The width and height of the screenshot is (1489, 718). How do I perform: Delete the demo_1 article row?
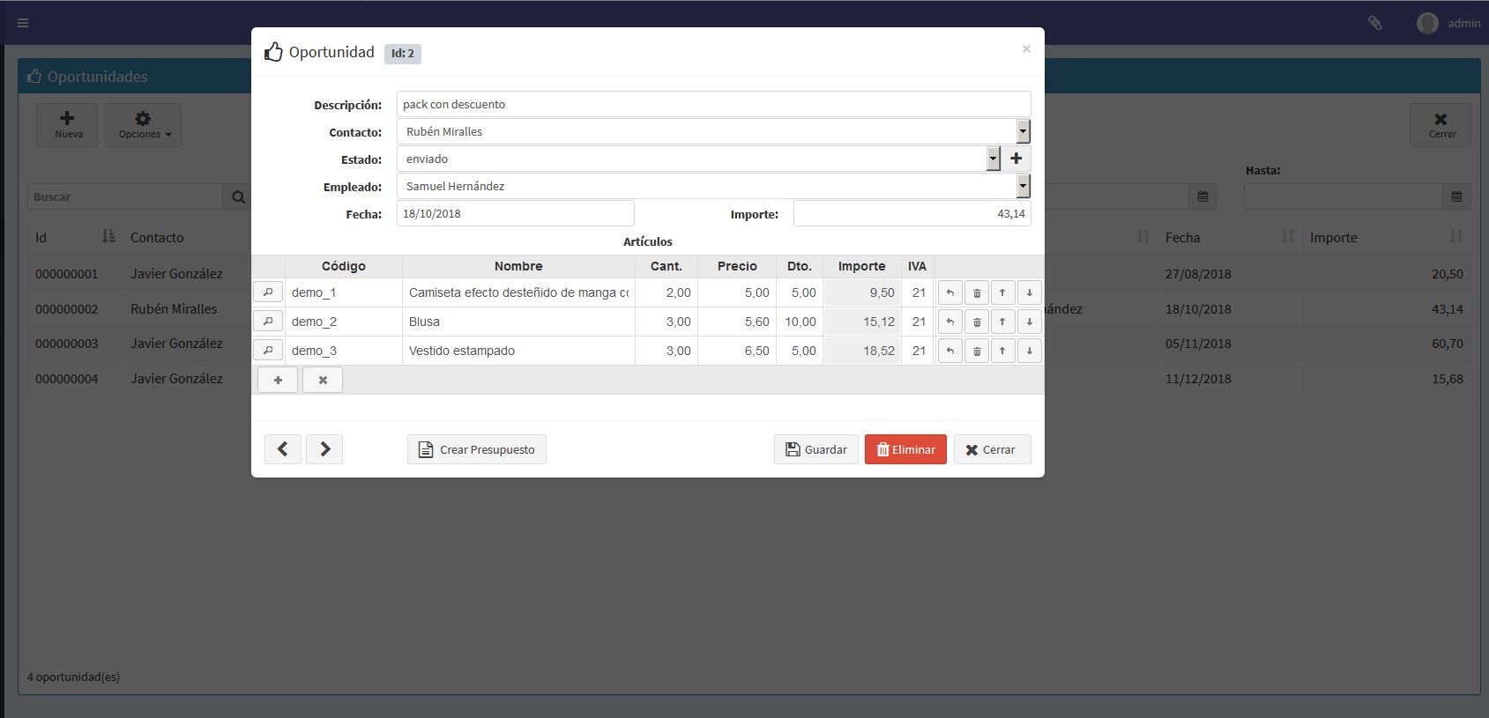point(976,292)
